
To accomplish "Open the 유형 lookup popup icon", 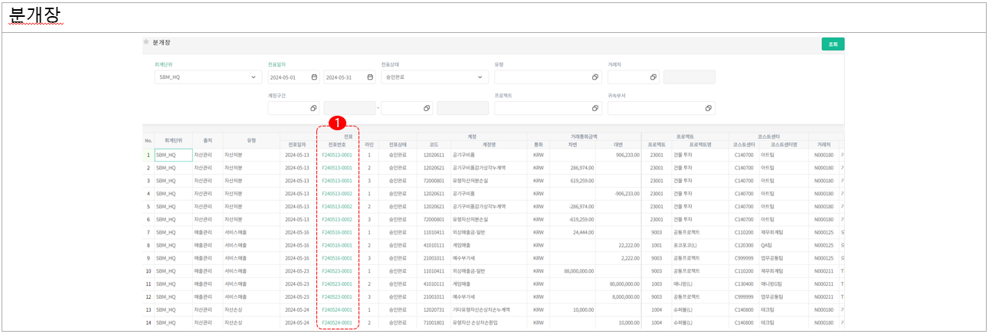I will [x=594, y=77].
